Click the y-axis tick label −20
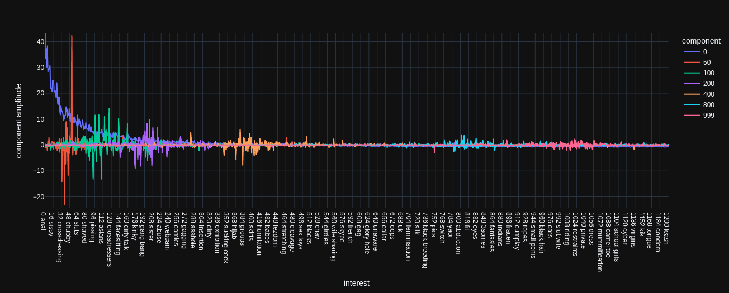 (x=38, y=197)
